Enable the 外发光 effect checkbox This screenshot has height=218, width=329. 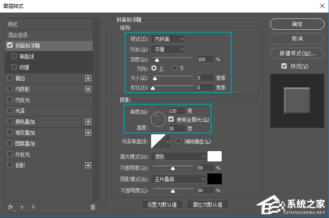pos(10,154)
